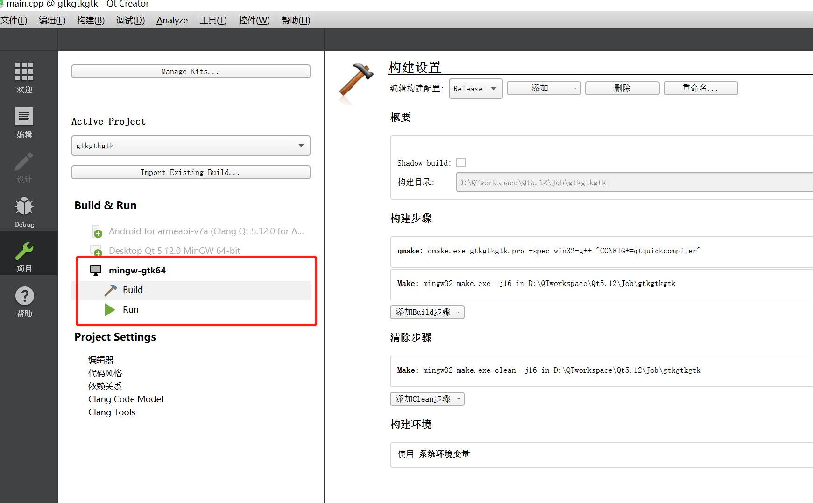Open the 设计 (Design) mode
Image resolution: width=813 pixels, height=503 pixels.
pos(24,168)
